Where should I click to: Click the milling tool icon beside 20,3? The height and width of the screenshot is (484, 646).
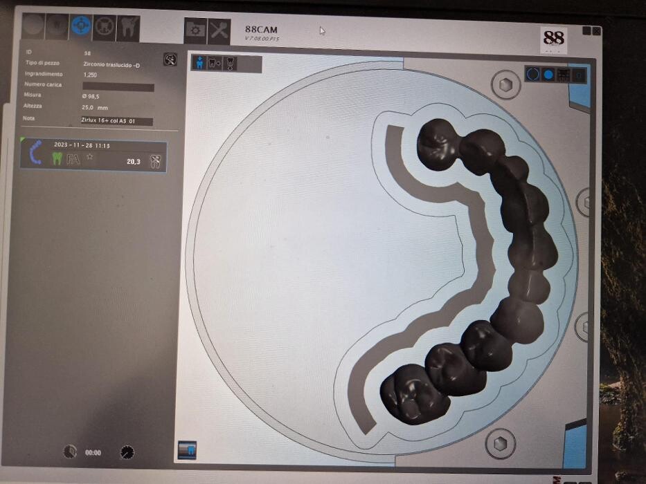click(x=155, y=161)
